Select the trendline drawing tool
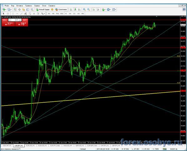Screen dimensions: 187x151 (x=21, y=13)
